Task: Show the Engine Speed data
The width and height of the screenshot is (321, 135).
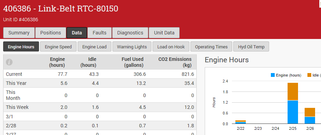Action: 58,47
